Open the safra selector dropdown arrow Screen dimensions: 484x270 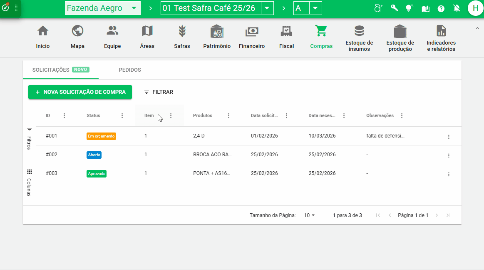point(267,8)
